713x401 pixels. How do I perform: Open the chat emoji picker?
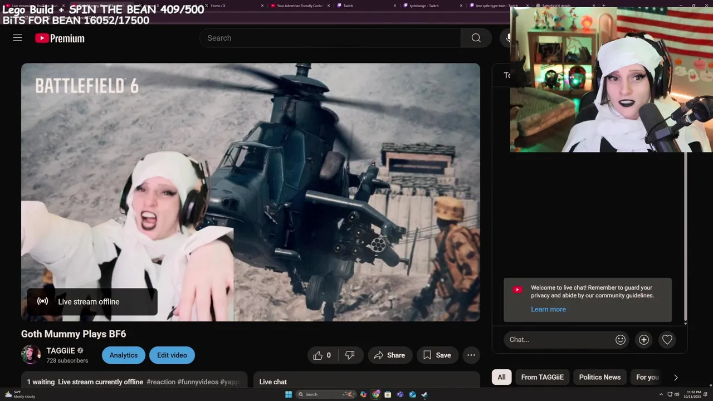621,340
